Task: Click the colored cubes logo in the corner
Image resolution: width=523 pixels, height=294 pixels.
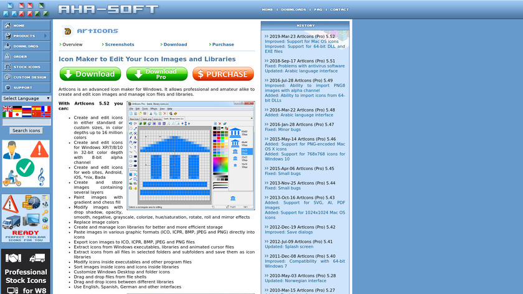Action: 26,9
